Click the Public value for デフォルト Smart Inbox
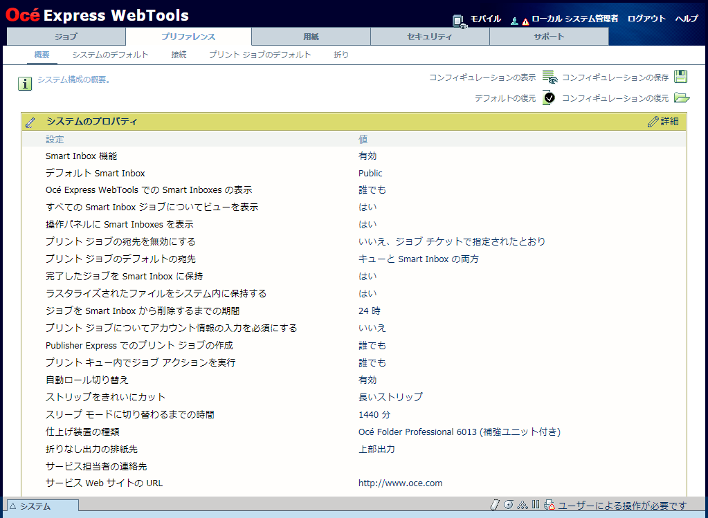708x518 pixels. click(370, 174)
